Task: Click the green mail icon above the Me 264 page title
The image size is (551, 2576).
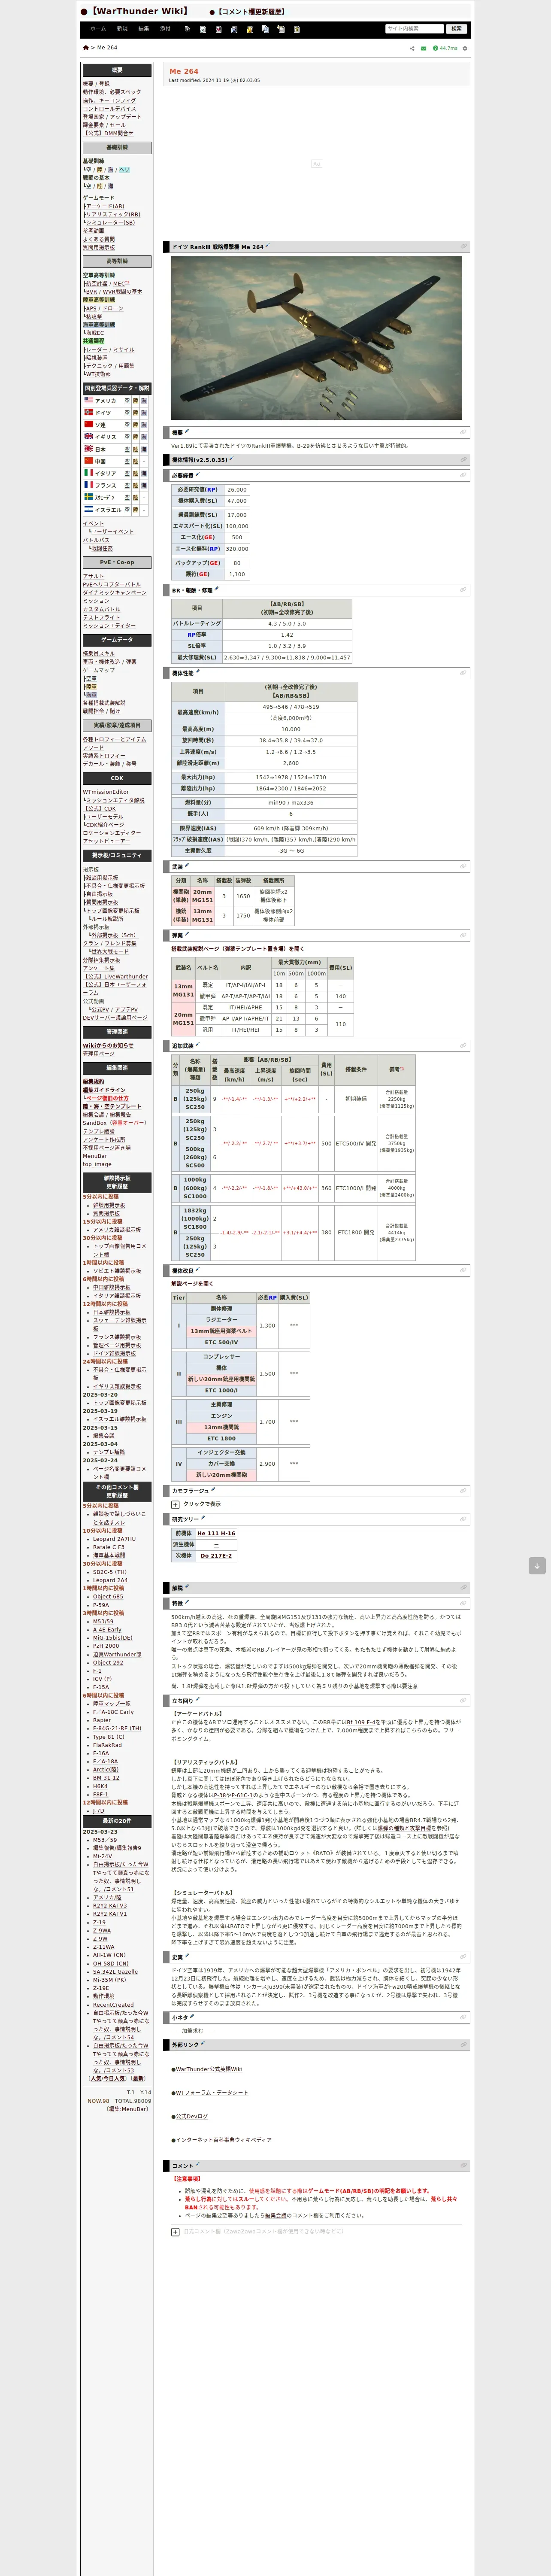Action: coord(423,48)
